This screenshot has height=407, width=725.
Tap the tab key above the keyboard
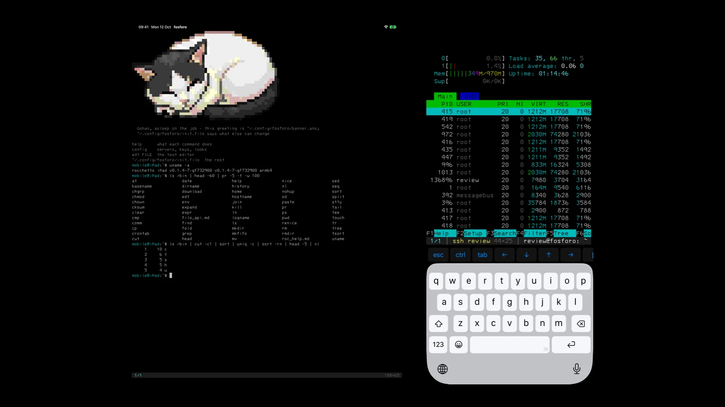(x=483, y=255)
